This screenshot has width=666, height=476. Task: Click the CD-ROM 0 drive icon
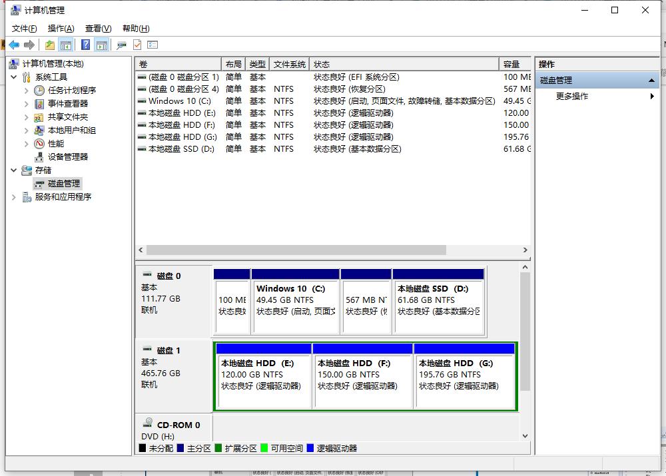[148, 423]
